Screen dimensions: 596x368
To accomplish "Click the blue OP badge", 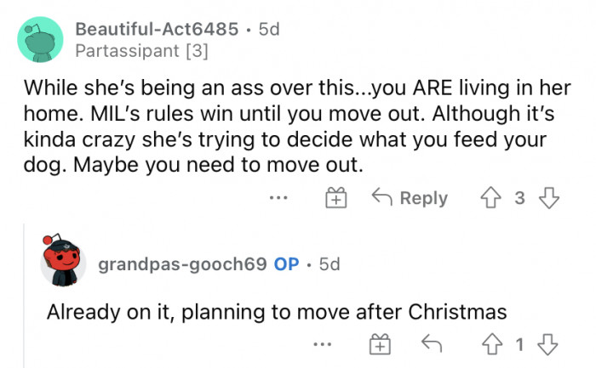I will coord(286,264).
